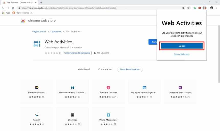
Task: Click the red extension icon in toolbar
Action: (x=200, y=8)
